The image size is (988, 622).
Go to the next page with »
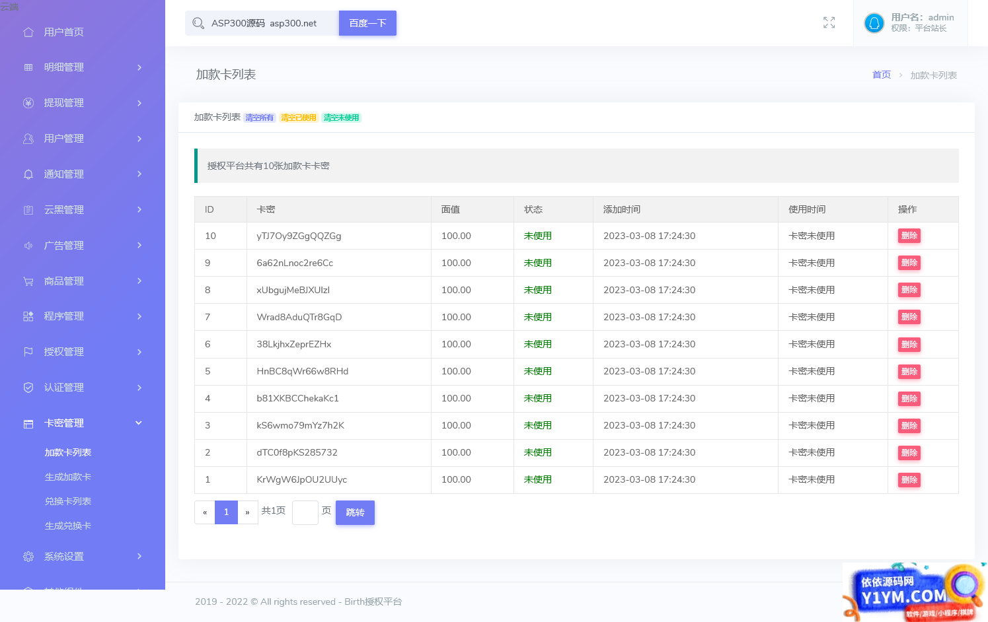(248, 512)
